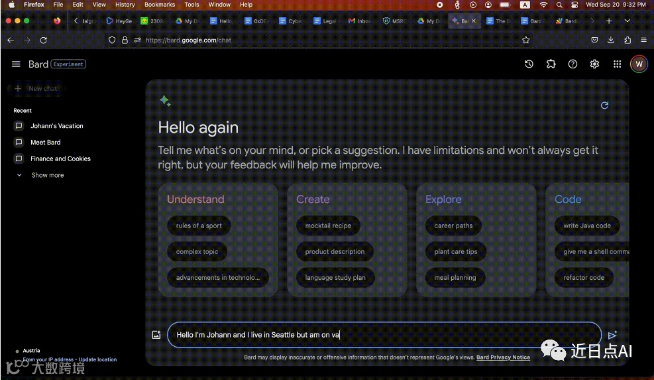
Task: Refresh the suggestions with the reload icon
Action: point(604,105)
